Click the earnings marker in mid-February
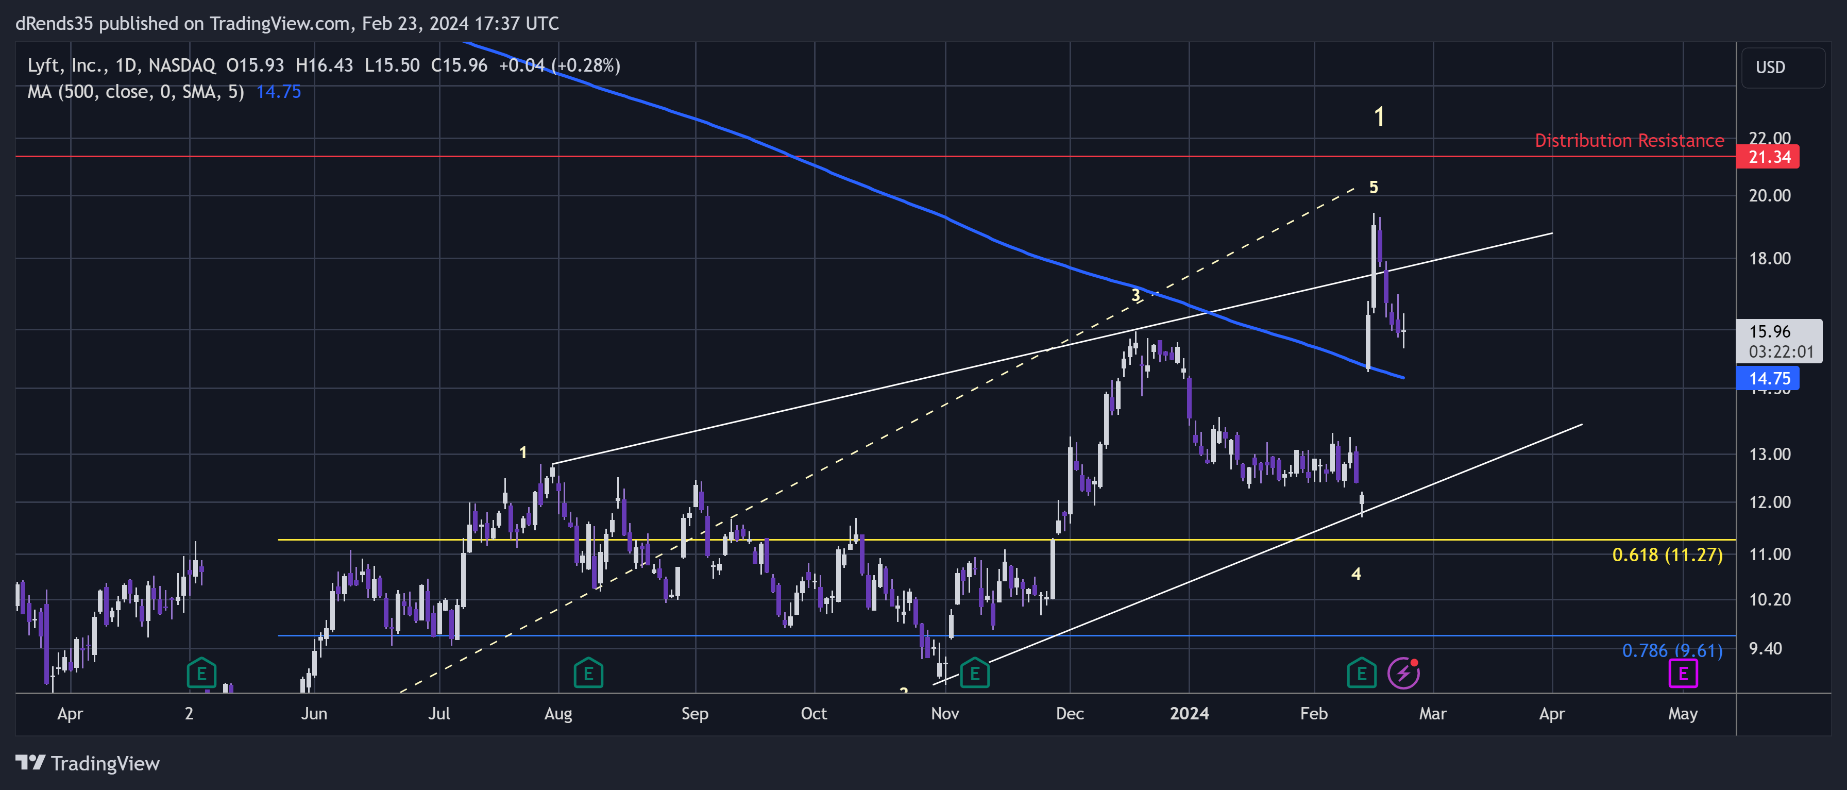 tap(1361, 673)
